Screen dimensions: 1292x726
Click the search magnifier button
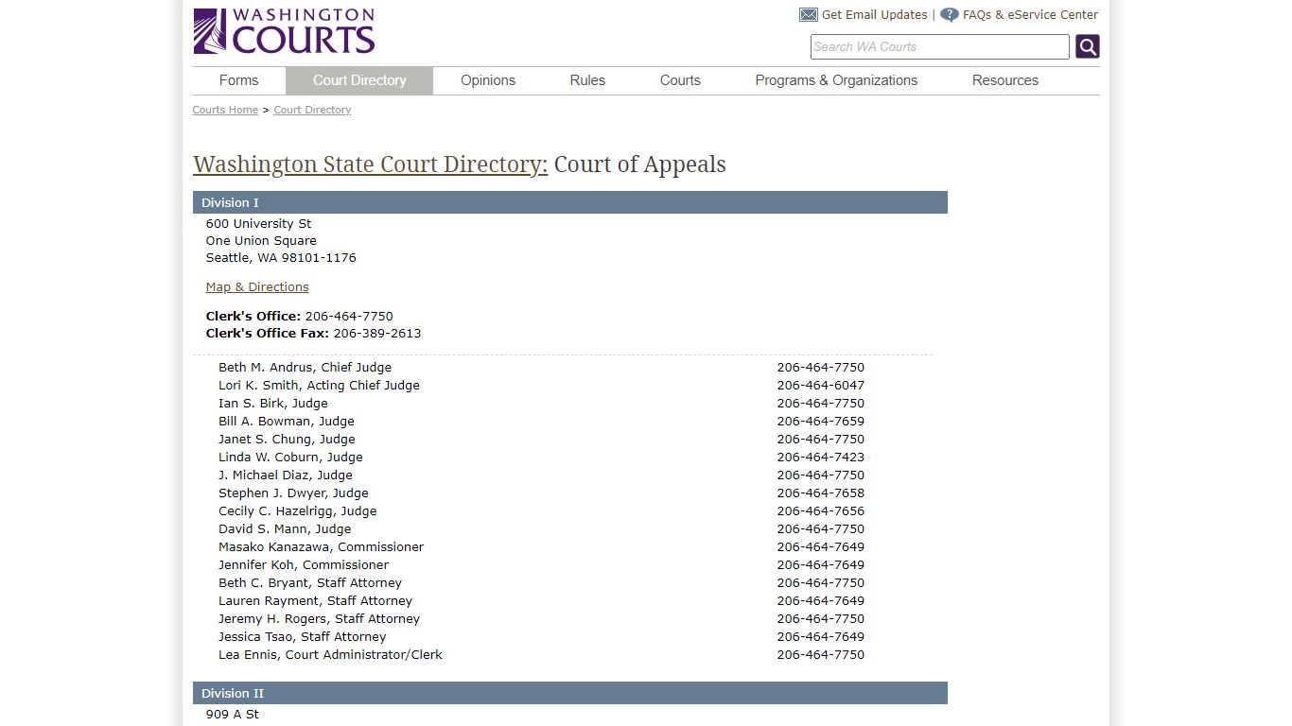(1088, 46)
